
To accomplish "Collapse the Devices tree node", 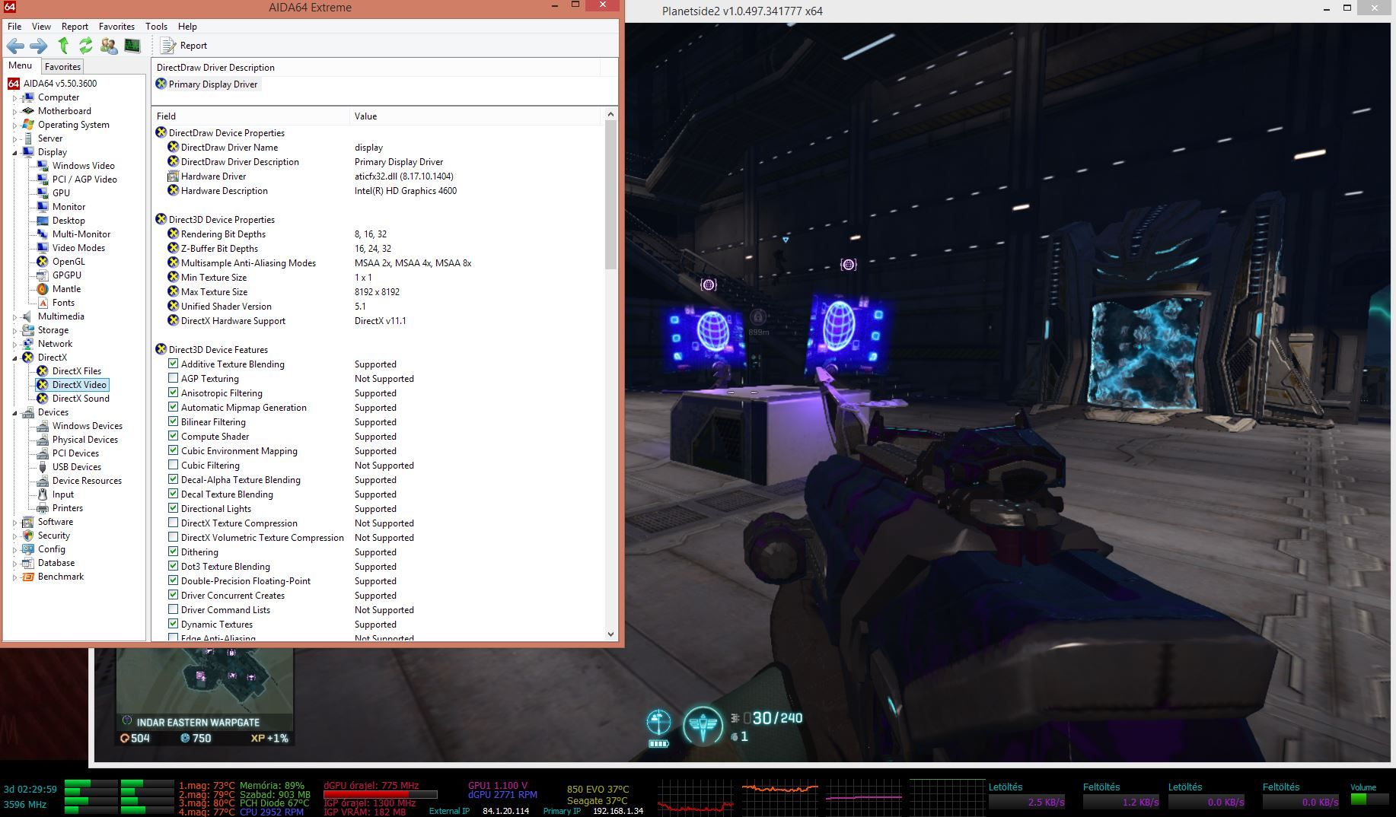I will (14, 413).
